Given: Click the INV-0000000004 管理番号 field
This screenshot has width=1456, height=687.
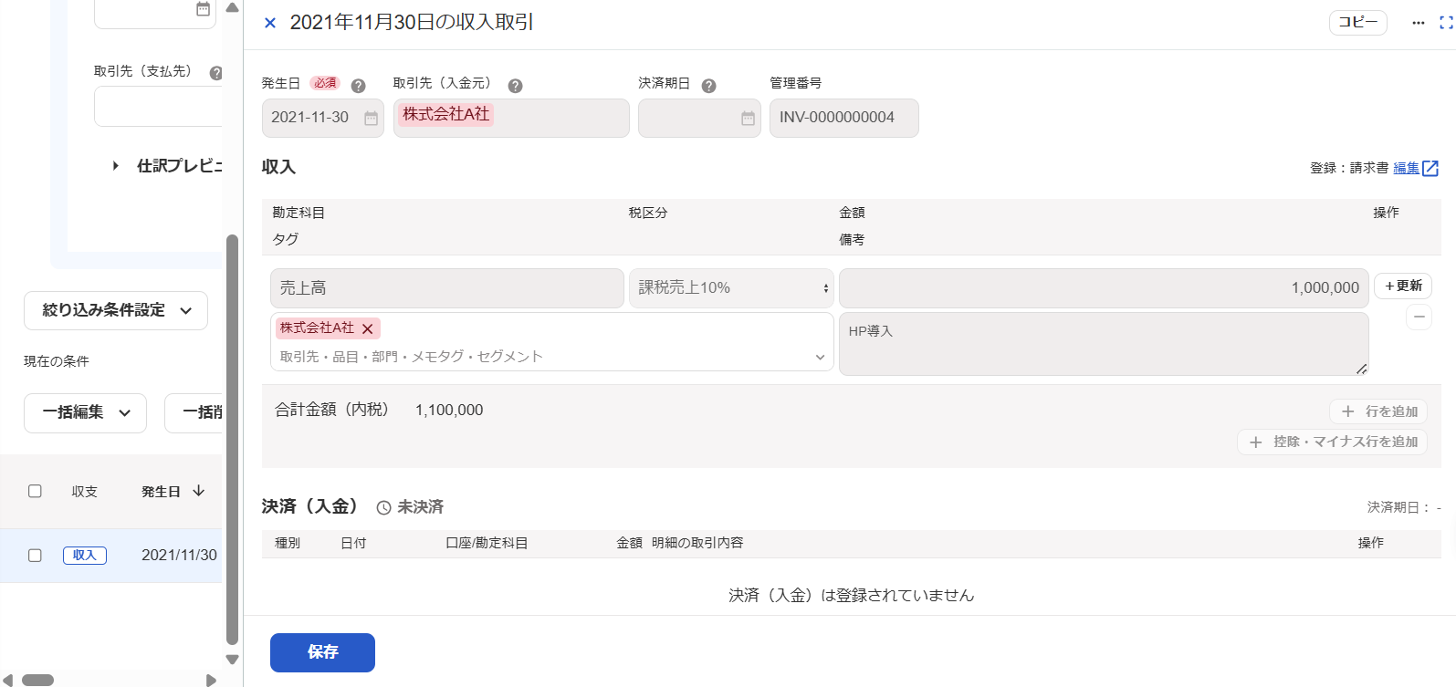Looking at the screenshot, I should 843,118.
